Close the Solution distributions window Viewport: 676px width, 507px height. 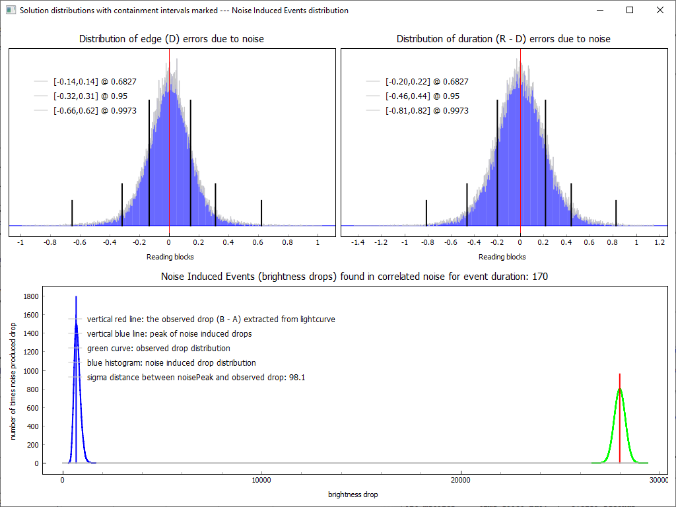660,11
